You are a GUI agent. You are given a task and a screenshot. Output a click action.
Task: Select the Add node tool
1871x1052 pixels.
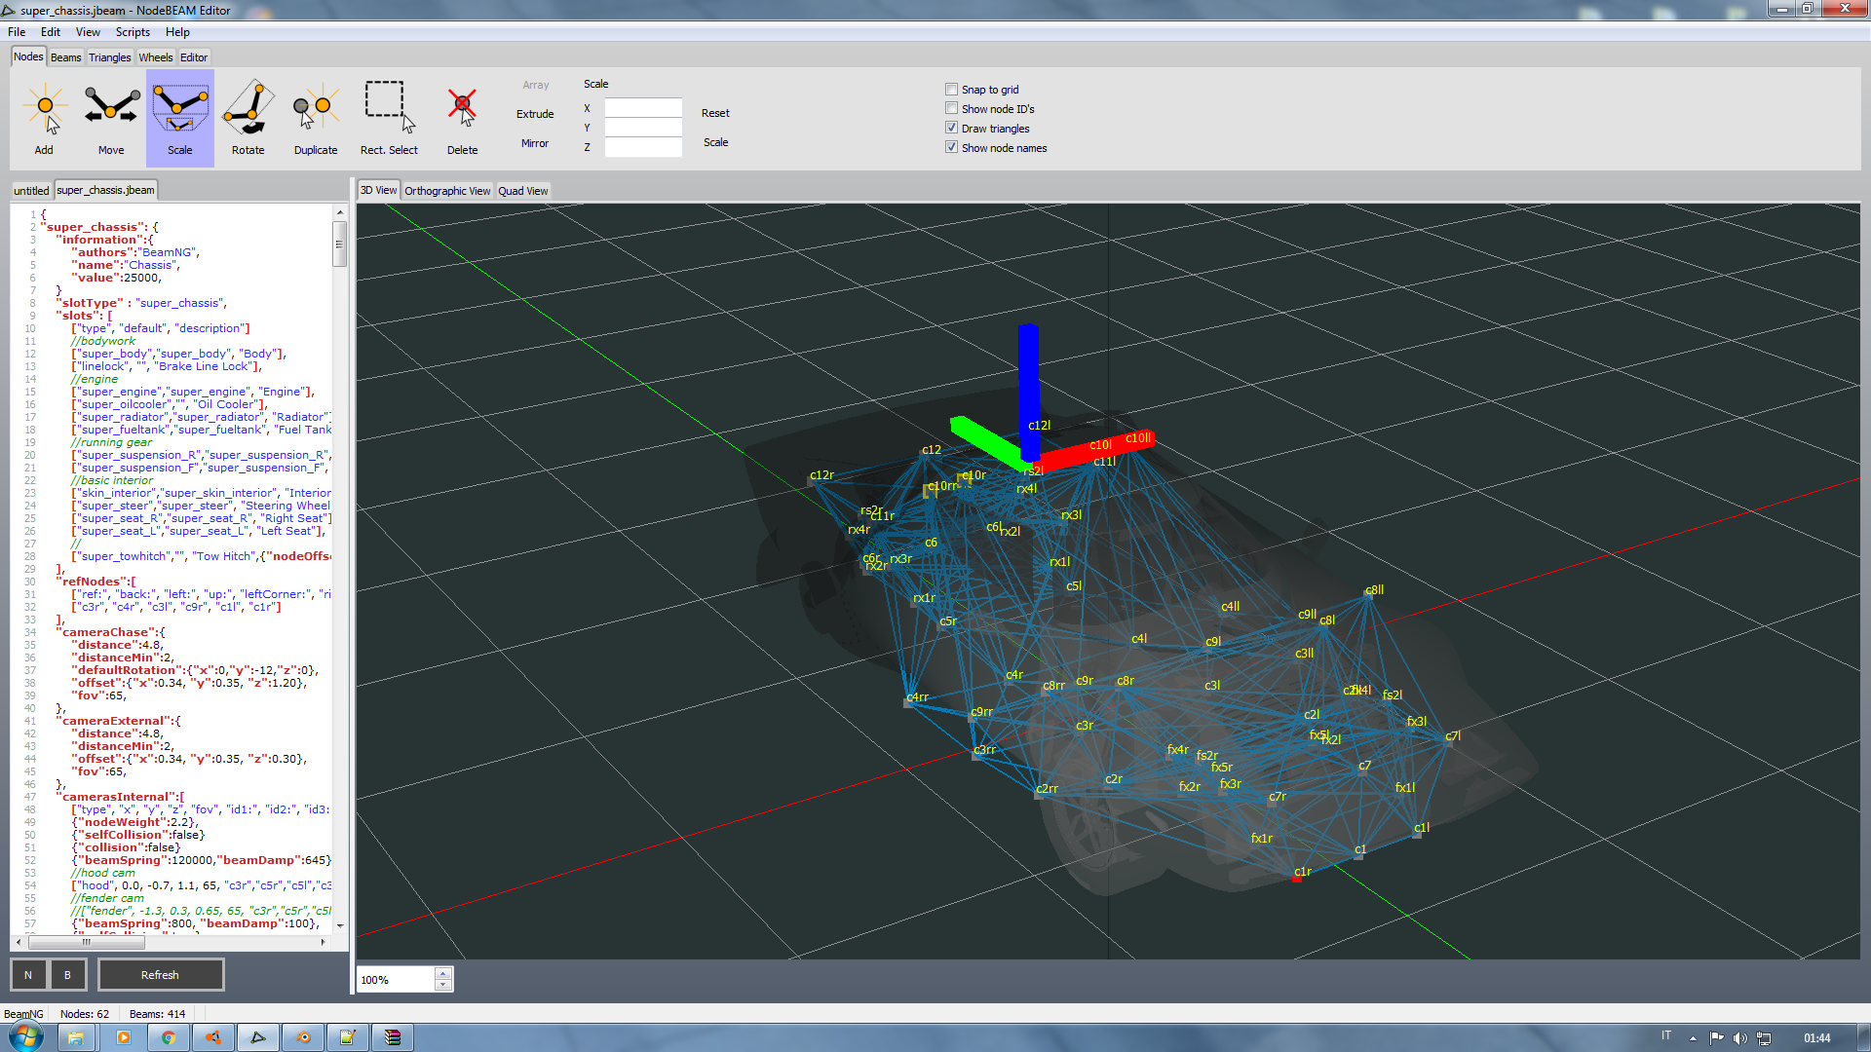[x=44, y=119]
